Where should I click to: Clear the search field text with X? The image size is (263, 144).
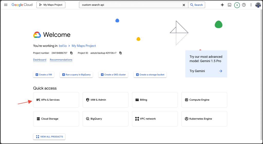[184, 5]
